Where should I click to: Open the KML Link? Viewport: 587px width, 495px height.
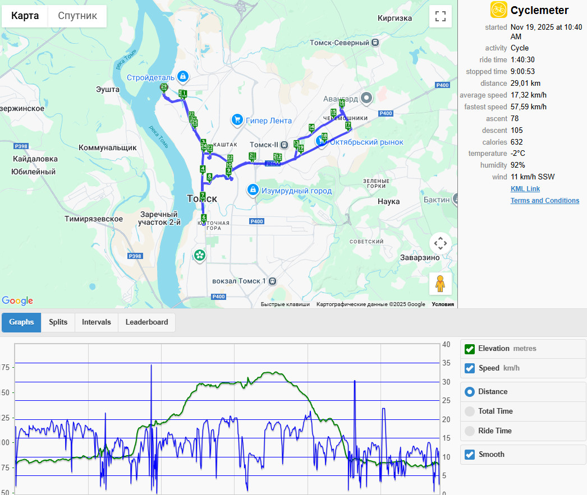525,189
